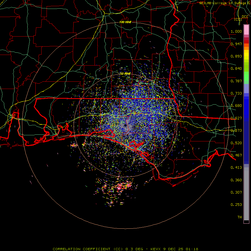Click the TH threshold legend label

click(240, 217)
